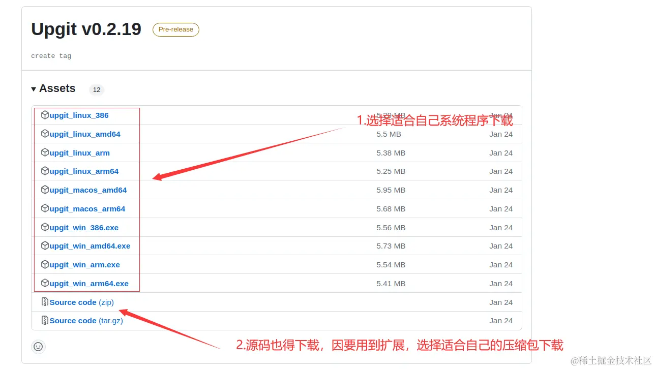Click the 5.41 MB size value
Viewport: 655px width, 369px height.
[x=391, y=284]
